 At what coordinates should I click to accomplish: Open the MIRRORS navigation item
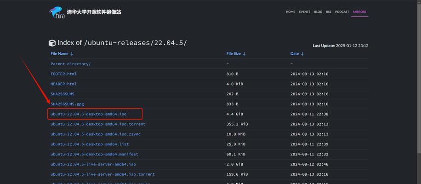[x=359, y=12]
